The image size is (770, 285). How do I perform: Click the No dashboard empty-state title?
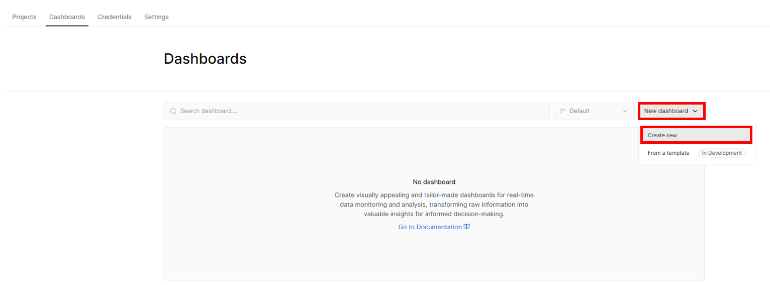click(x=434, y=182)
